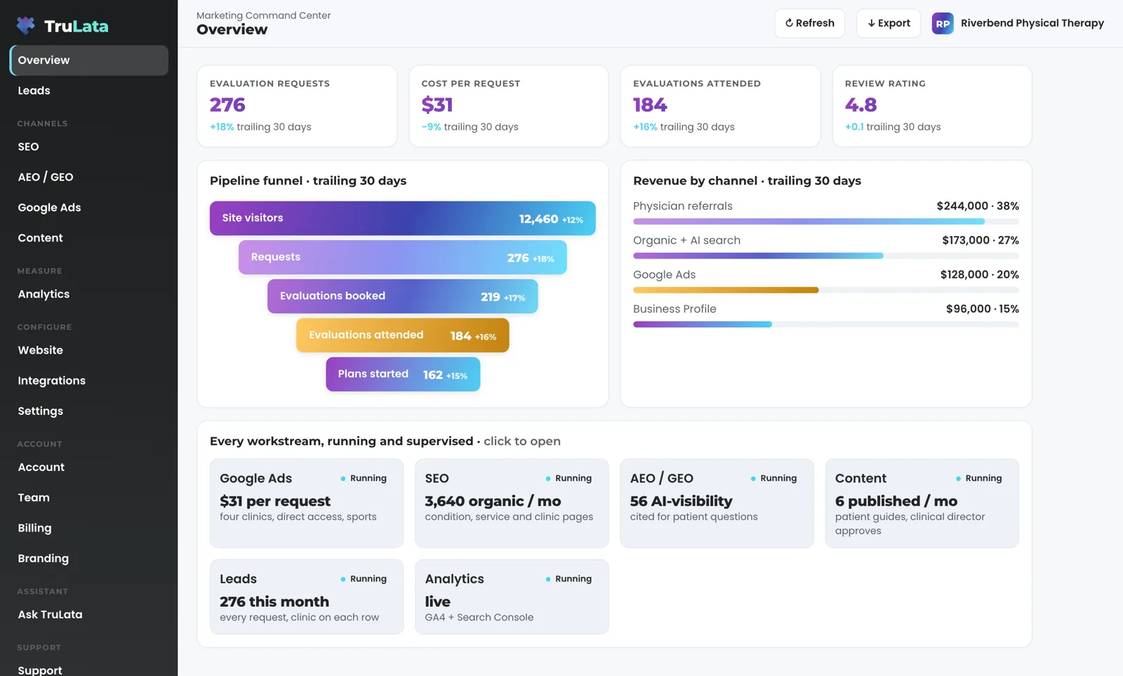
Task: Click the '$96,000 · 15%' revenue value
Action: tap(983, 310)
